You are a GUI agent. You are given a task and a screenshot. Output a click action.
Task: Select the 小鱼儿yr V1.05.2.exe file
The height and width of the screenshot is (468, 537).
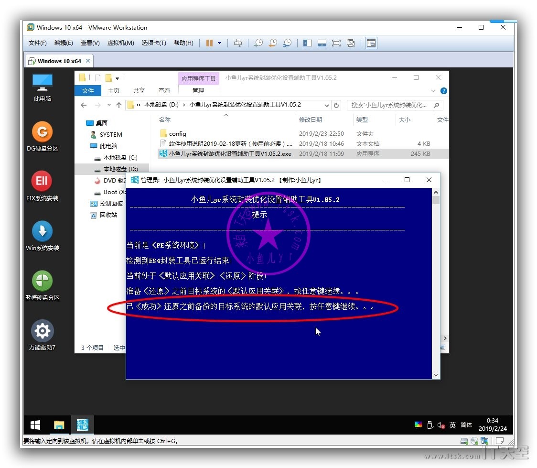[226, 153]
